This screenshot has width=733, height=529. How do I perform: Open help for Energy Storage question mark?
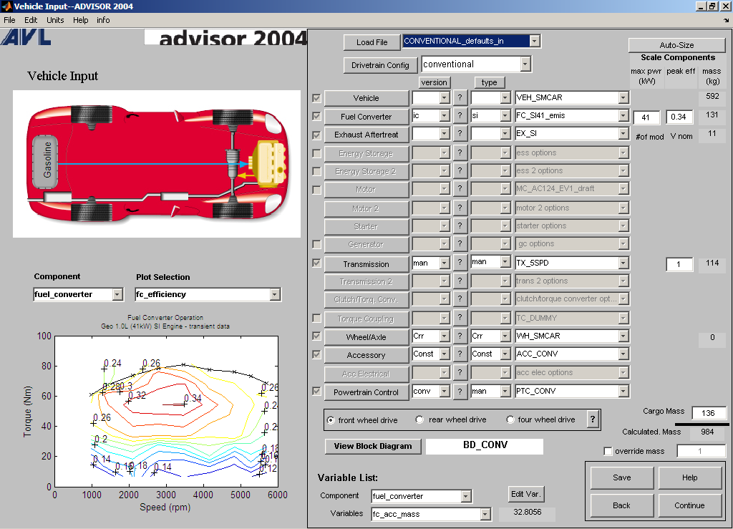pos(460,152)
